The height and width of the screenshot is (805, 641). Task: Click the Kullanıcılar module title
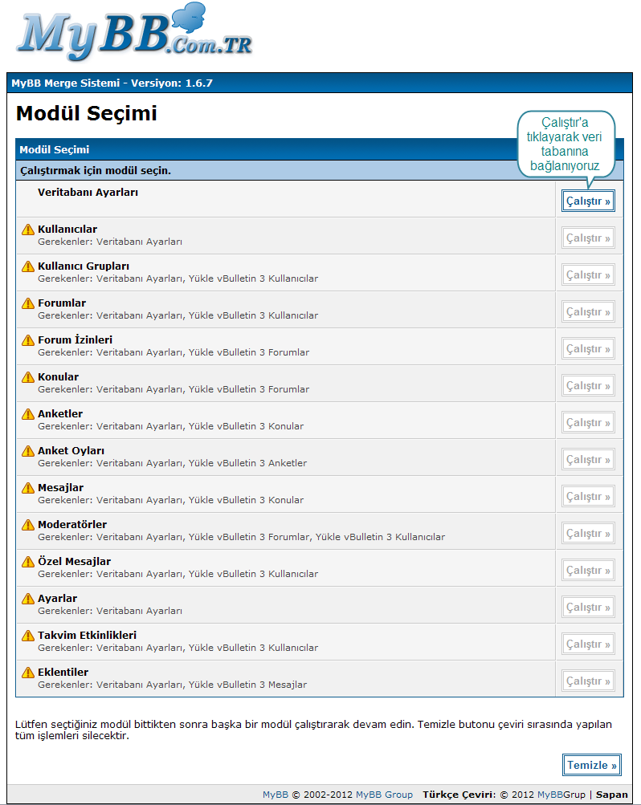tap(67, 230)
